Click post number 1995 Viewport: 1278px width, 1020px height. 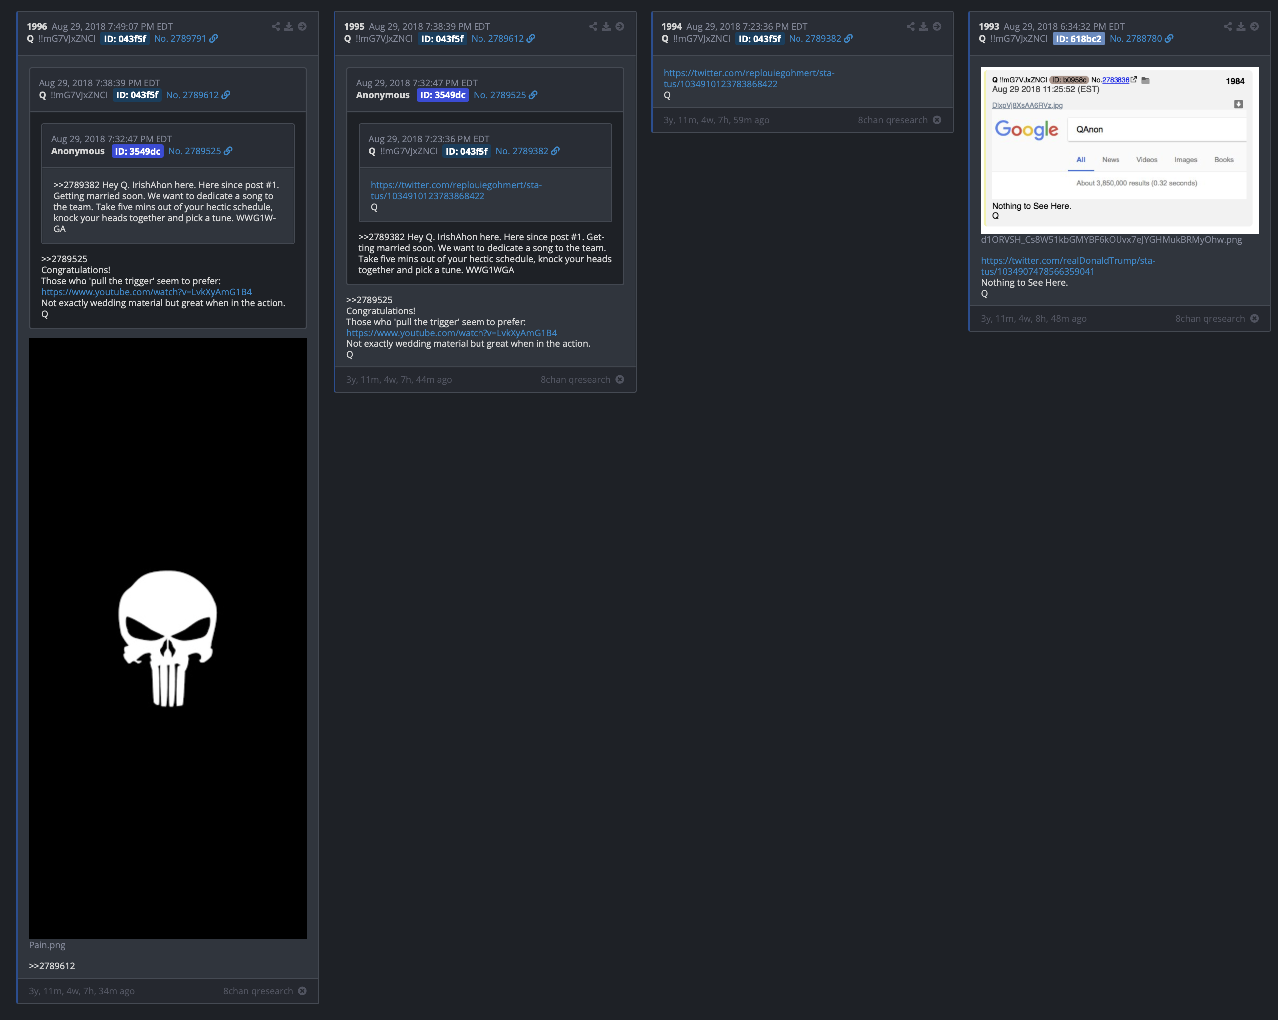point(354,27)
